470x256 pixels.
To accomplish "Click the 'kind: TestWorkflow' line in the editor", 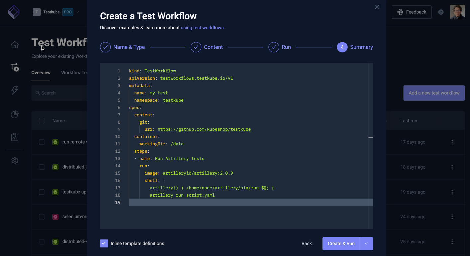I will pyautogui.click(x=152, y=71).
